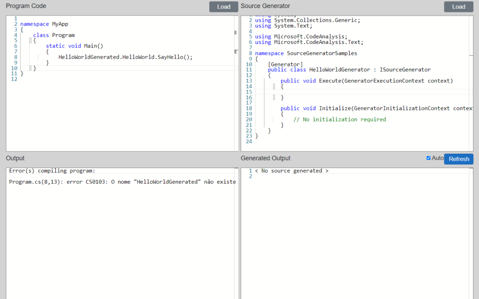
Task: Click Load button above Source Generator editor
Action: pyautogui.click(x=458, y=7)
